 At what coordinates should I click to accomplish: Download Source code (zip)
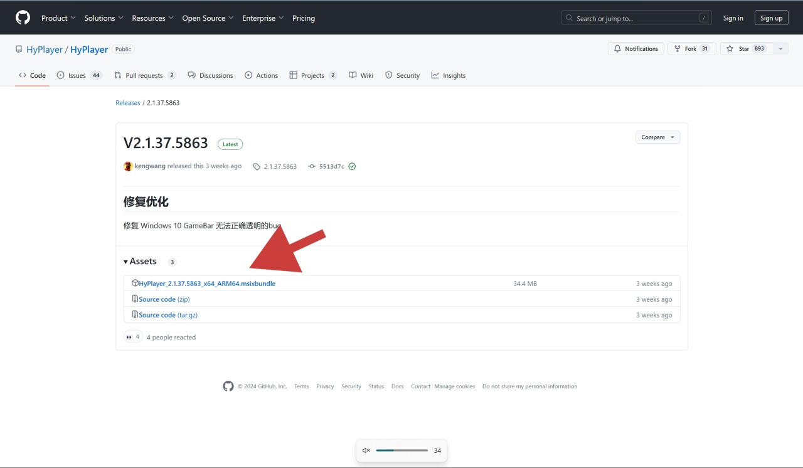(x=164, y=299)
